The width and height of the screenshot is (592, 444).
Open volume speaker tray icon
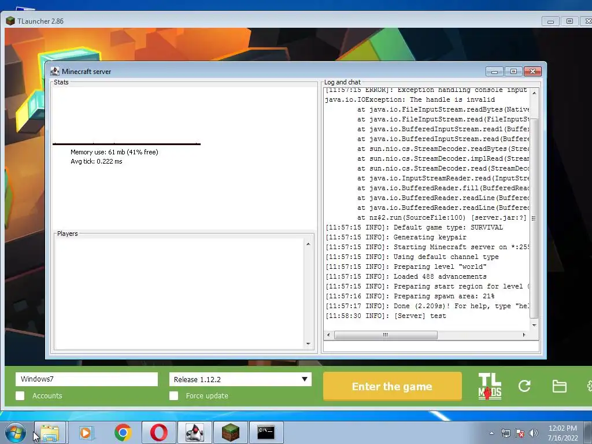(x=534, y=433)
